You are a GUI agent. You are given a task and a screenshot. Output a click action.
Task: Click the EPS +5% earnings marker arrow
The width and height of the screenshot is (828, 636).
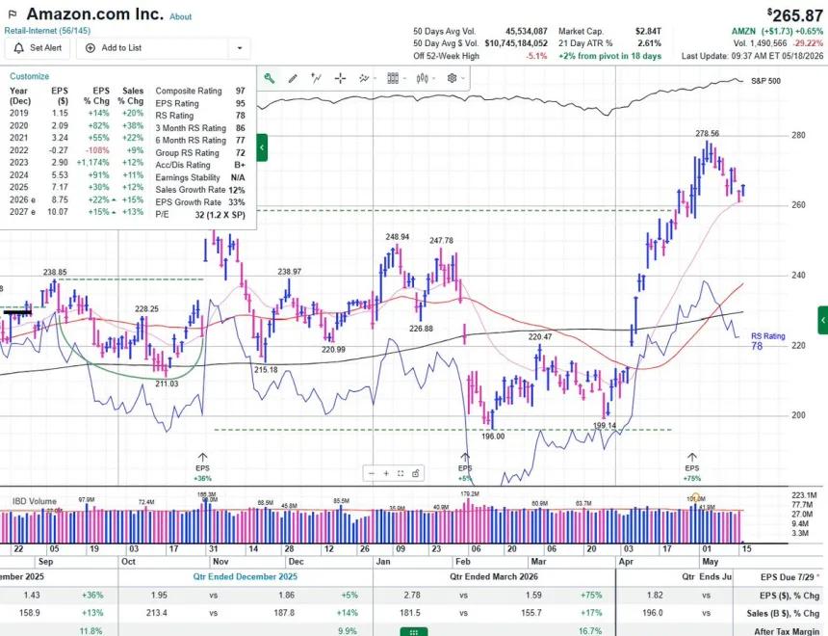click(465, 457)
